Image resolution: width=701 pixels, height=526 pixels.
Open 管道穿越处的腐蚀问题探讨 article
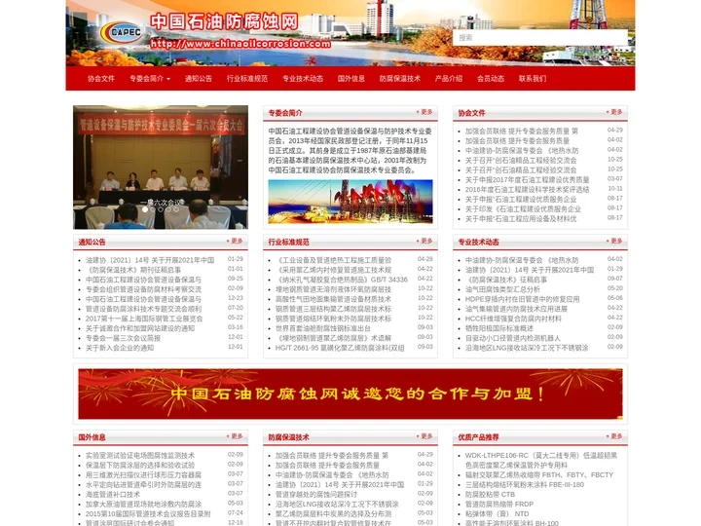[316, 494]
